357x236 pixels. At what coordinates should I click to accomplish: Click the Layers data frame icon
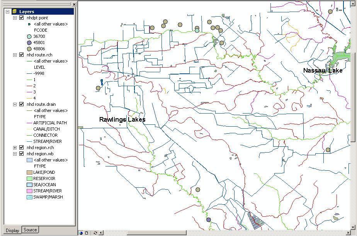(x=14, y=12)
